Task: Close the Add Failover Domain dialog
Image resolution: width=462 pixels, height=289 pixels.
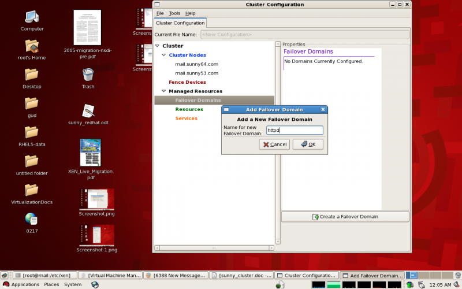Action: point(323,109)
